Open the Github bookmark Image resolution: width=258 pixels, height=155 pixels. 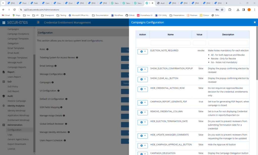pyautogui.click(x=130, y=15)
